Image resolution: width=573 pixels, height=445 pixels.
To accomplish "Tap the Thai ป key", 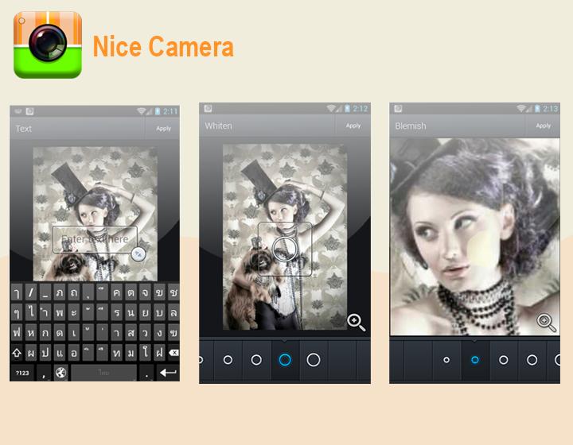I will (x=45, y=353).
